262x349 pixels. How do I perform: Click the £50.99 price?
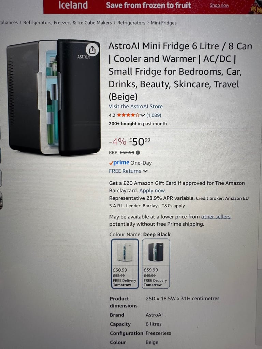140,141
